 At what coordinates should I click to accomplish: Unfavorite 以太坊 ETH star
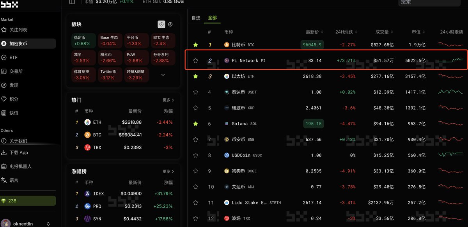click(x=196, y=76)
